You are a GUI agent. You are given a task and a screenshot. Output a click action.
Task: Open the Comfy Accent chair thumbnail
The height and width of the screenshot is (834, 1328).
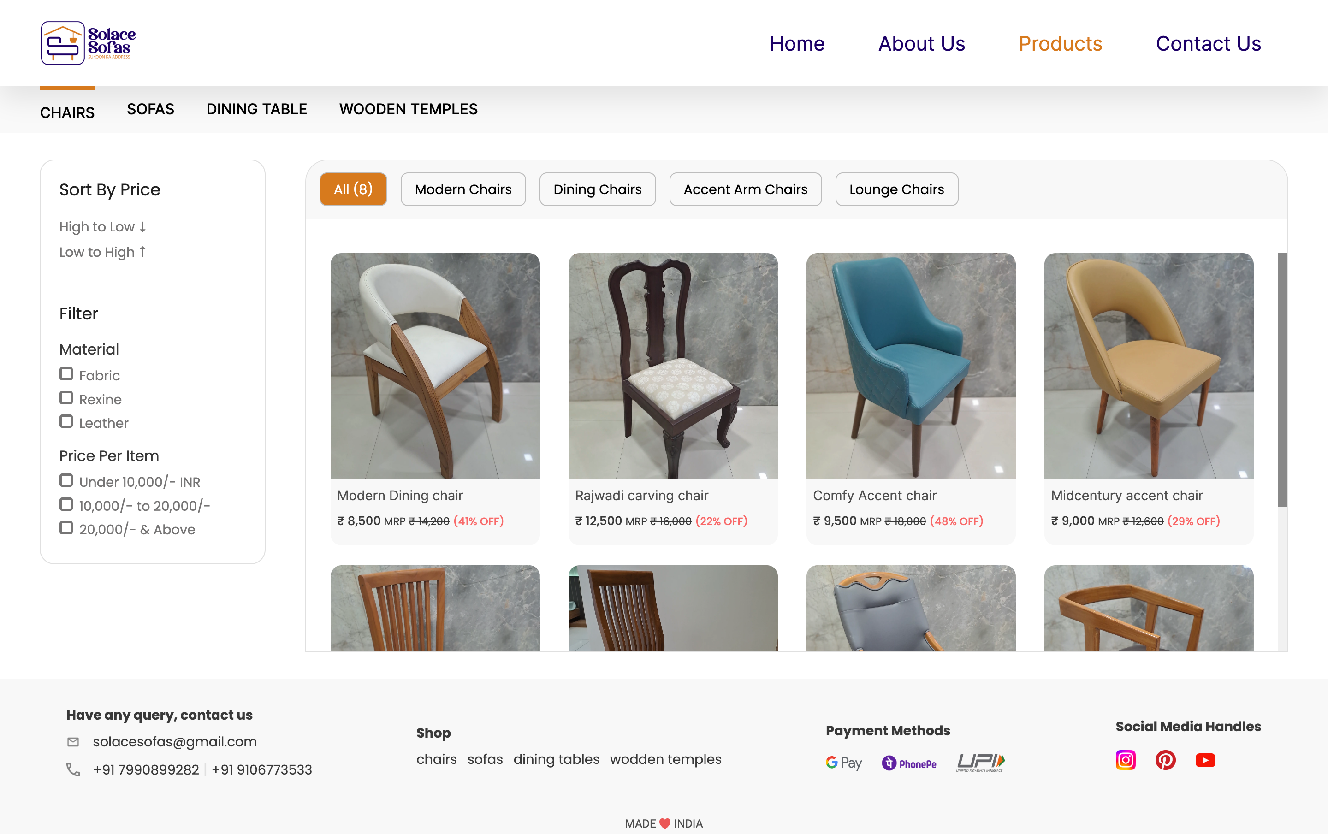[x=911, y=366]
